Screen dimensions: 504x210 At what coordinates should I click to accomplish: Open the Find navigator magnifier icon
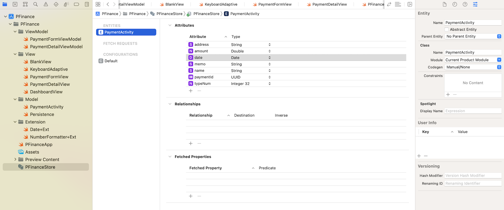coord(35,4)
